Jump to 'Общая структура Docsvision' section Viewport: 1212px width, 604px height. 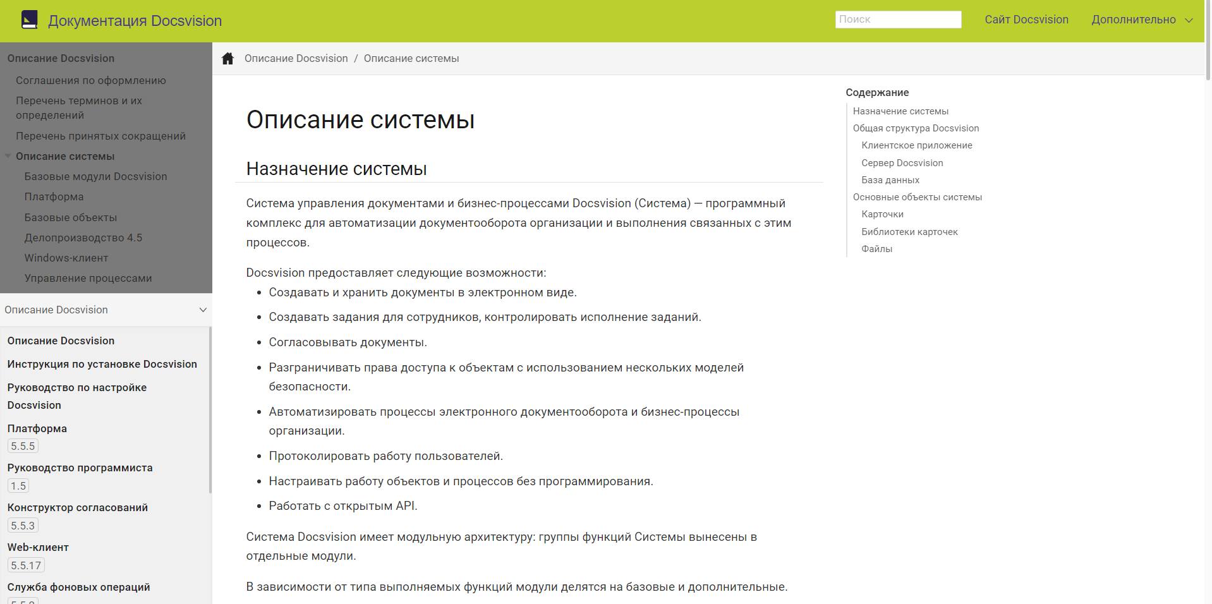pos(916,128)
